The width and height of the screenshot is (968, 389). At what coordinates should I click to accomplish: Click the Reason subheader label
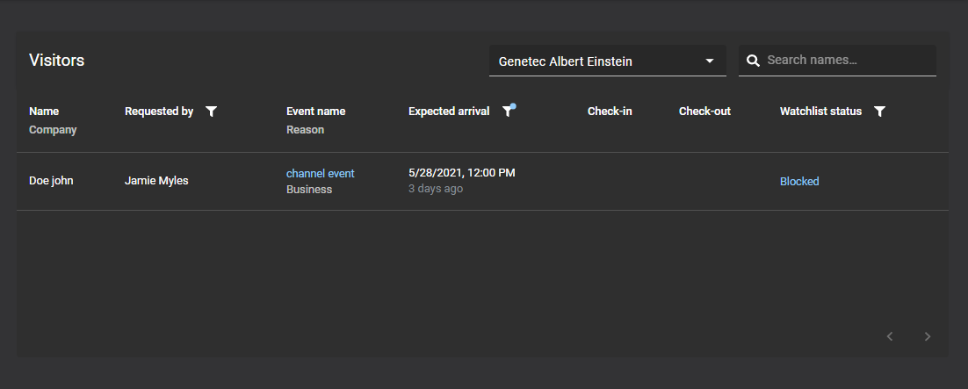point(305,130)
